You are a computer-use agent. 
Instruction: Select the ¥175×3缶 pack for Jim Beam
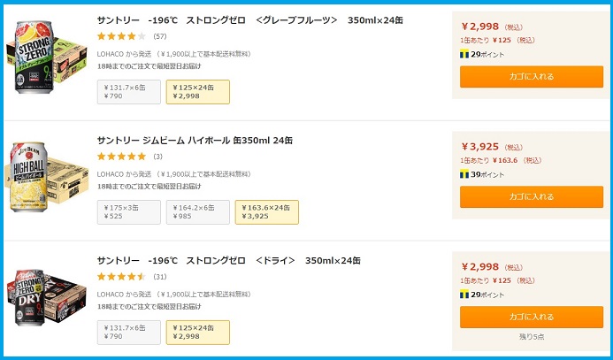(x=129, y=212)
